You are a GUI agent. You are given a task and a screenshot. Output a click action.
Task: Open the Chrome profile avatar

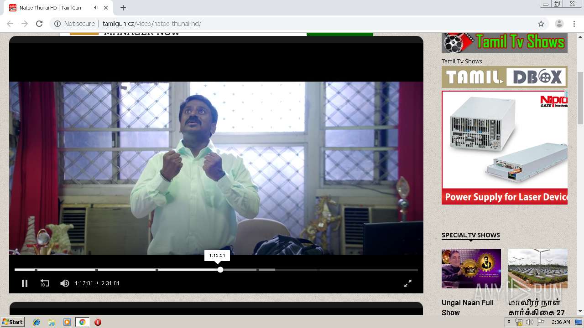559,24
